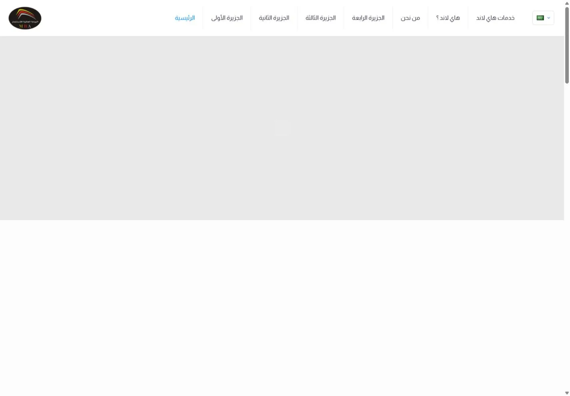
Task: Go to الجزيرة الأولى page
Action: 227,18
